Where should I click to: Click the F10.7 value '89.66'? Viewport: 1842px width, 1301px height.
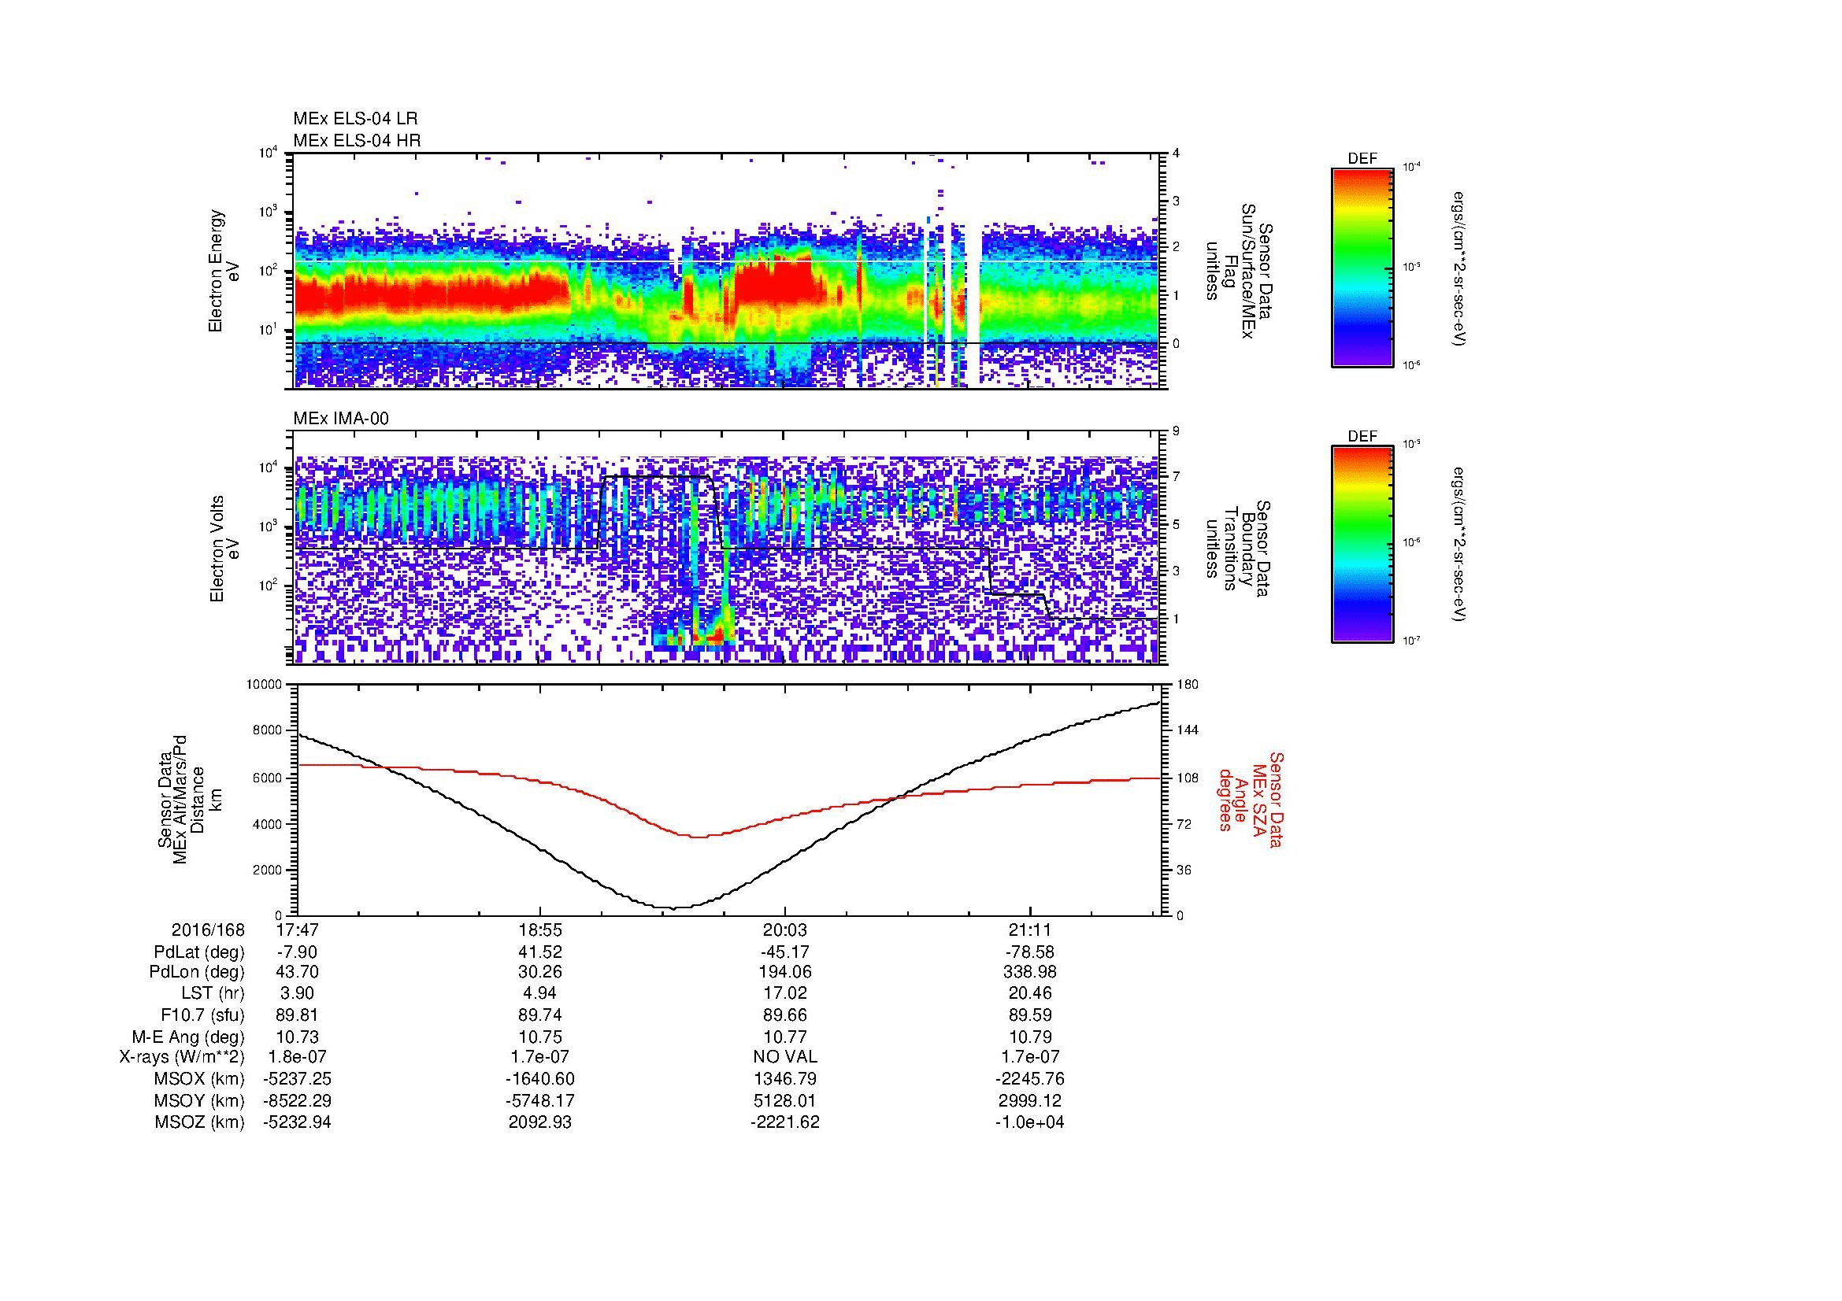tap(784, 1015)
